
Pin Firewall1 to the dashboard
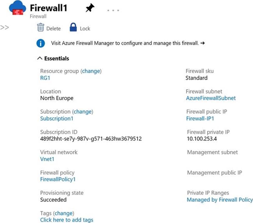click(x=90, y=9)
